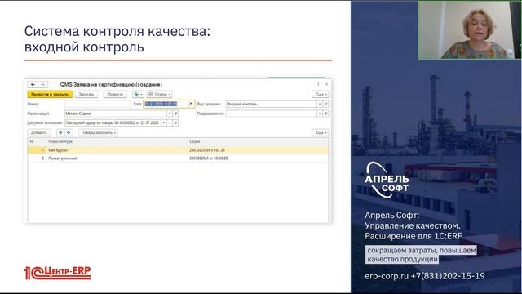The width and height of the screenshot is (522, 294).
Task: Click the Апрель Софт logo
Action: [387, 180]
